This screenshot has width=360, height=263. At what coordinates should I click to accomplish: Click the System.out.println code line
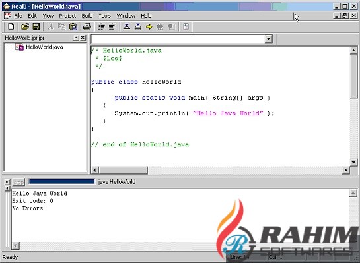(194, 113)
